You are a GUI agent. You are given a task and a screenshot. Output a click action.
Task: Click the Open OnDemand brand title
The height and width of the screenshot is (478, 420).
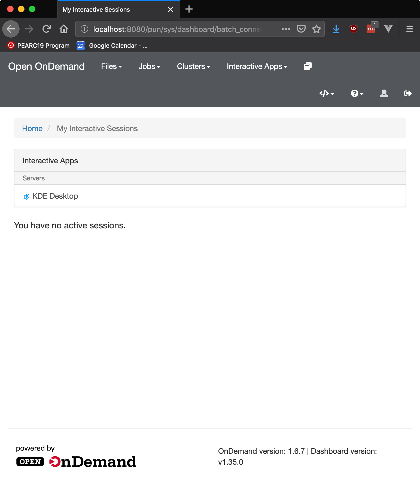click(x=46, y=66)
